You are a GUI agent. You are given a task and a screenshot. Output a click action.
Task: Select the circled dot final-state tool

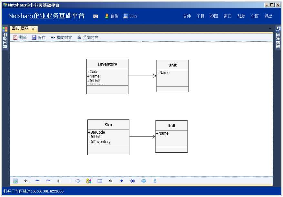pos(133,181)
